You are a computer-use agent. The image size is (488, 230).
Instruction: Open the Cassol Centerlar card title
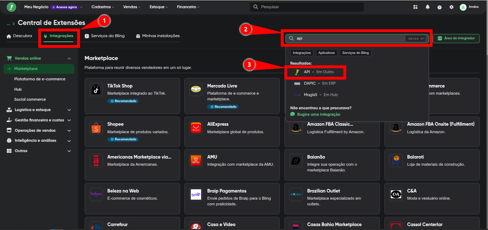425,225
